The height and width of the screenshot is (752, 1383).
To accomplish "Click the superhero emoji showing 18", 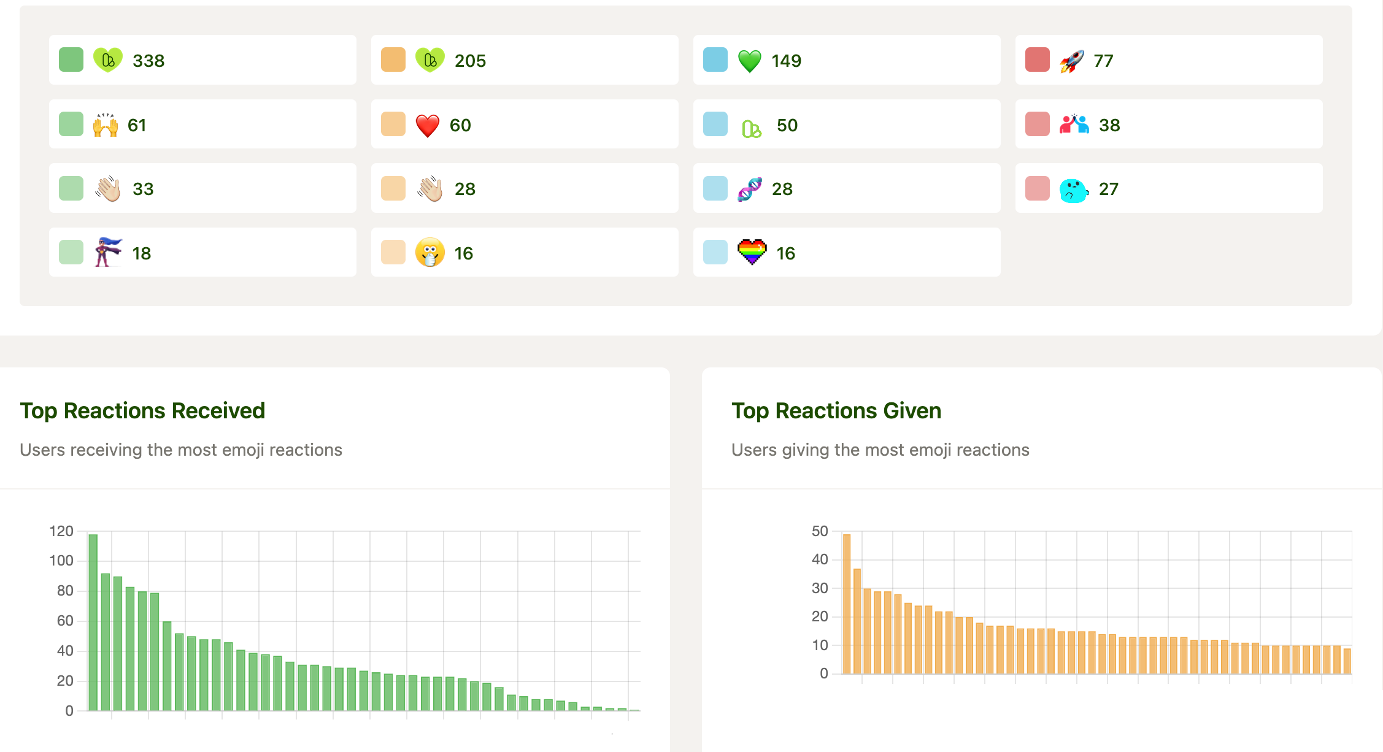I will [x=108, y=252].
